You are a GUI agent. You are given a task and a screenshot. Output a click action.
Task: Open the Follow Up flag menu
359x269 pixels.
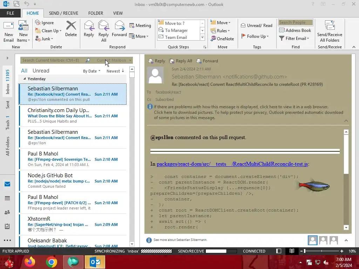[255, 36]
